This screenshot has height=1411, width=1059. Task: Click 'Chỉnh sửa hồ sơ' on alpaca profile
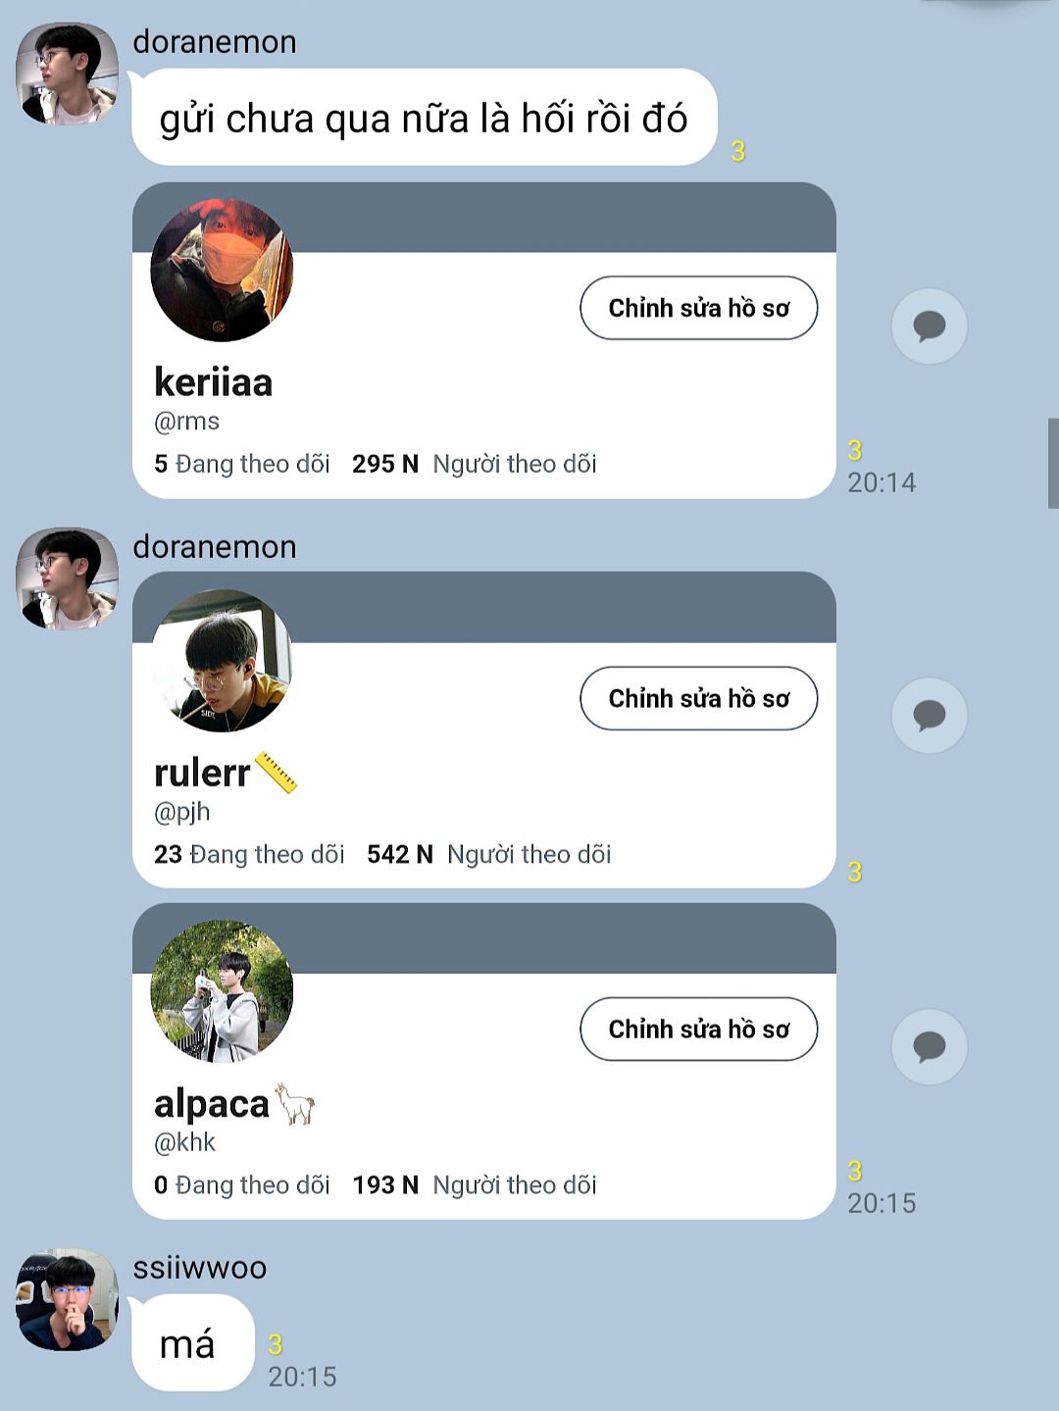(x=698, y=1029)
